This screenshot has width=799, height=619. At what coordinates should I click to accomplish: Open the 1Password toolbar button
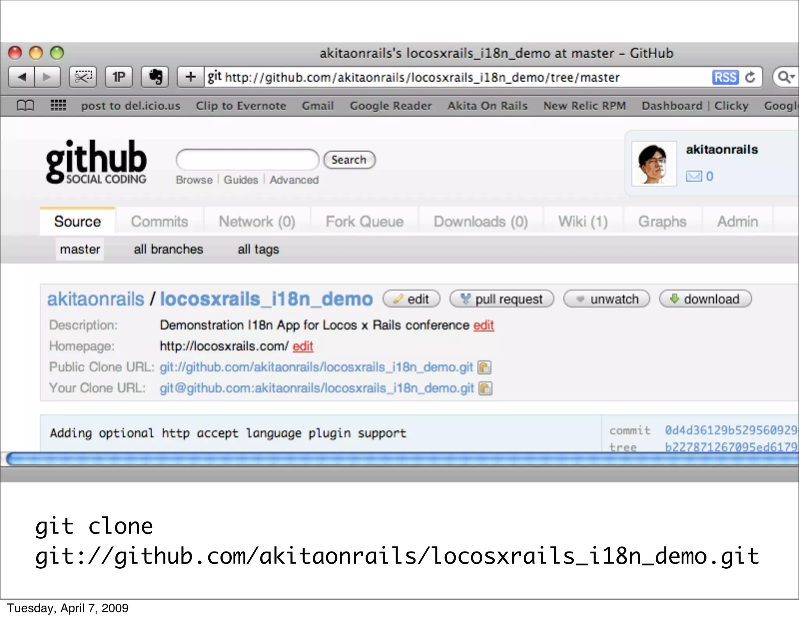[119, 77]
